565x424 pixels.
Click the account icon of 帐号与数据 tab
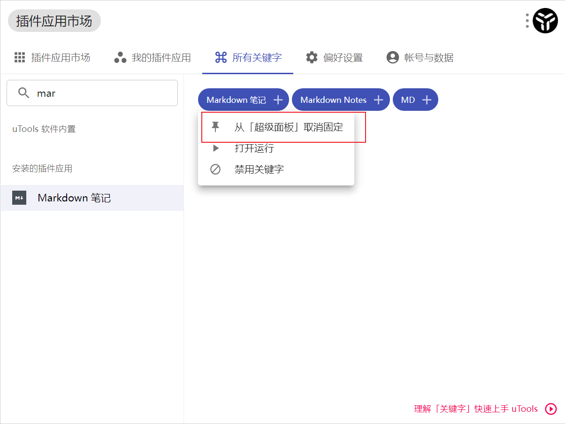point(392,58)
